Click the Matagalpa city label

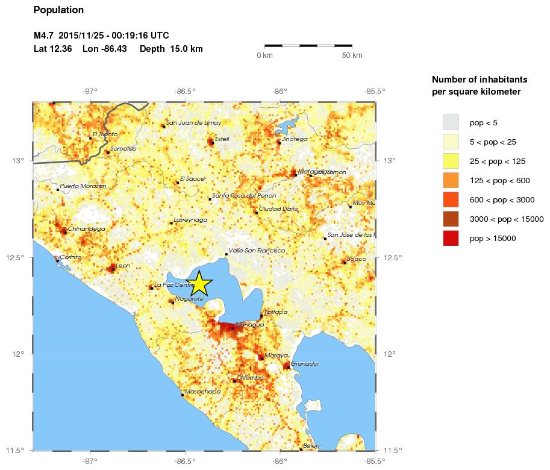[314, 172]
